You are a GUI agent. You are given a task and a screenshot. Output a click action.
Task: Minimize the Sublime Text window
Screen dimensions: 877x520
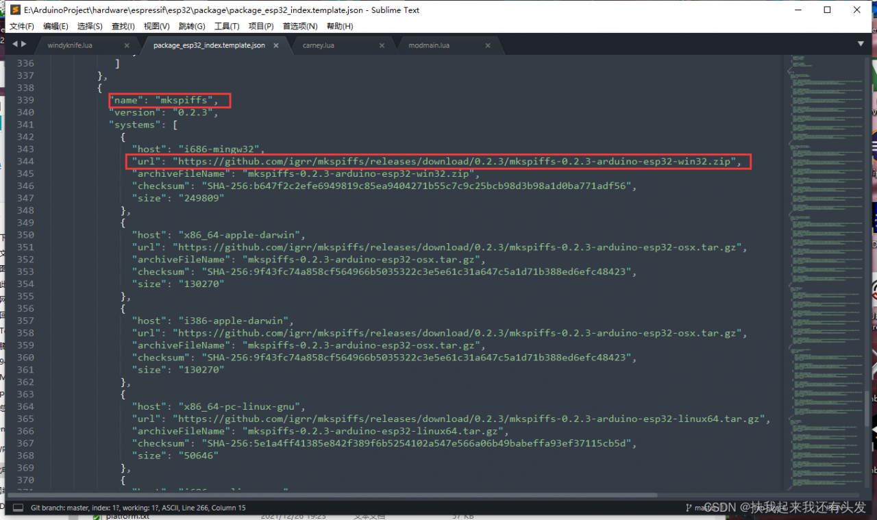tap(797, 10)
